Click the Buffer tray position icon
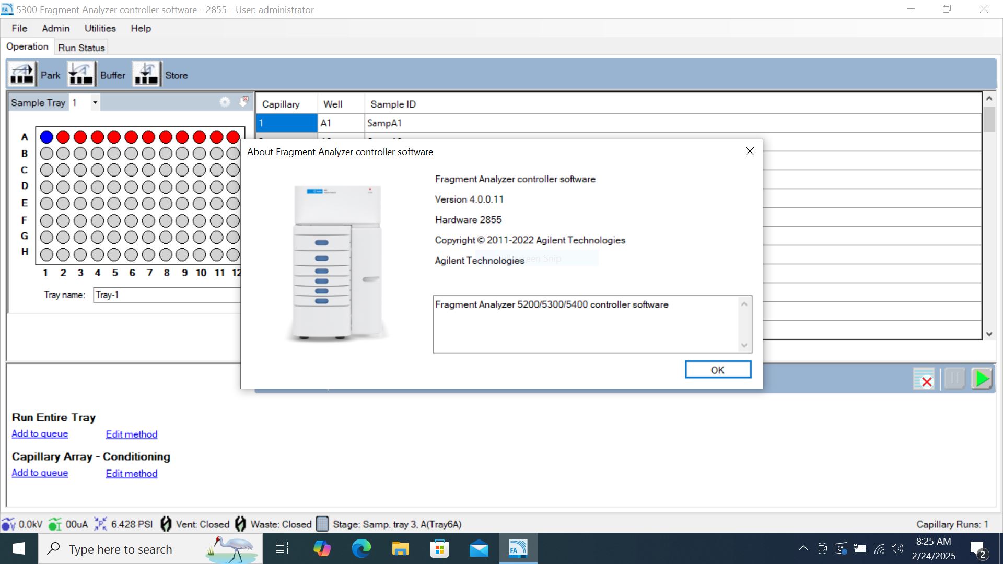The width and height of the screenshot is (1003, 564). click(81, 74)
